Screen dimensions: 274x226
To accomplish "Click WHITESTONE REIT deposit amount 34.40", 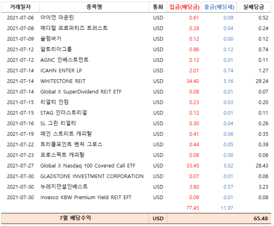I will [x=193, y=81].
